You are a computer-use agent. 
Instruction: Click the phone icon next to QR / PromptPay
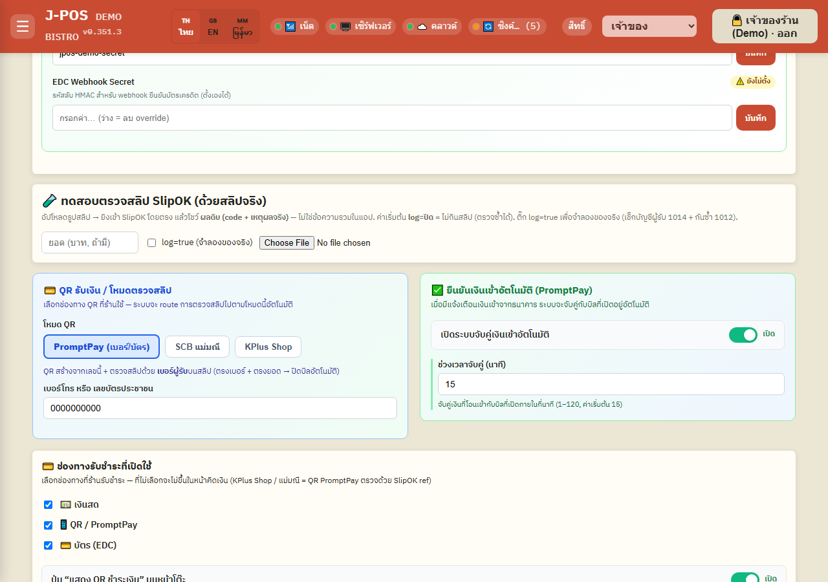click(x=63, y=524)
